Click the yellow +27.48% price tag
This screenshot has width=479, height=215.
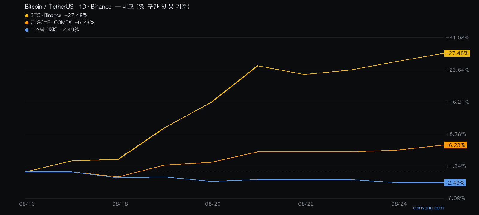[457, 53]
